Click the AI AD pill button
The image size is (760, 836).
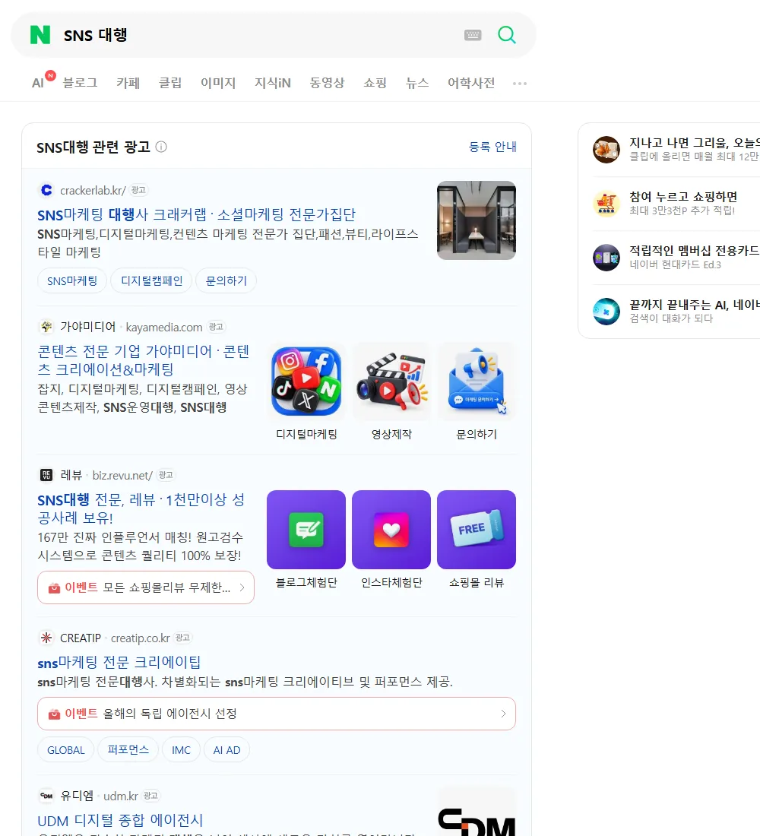tap(226, 750)
